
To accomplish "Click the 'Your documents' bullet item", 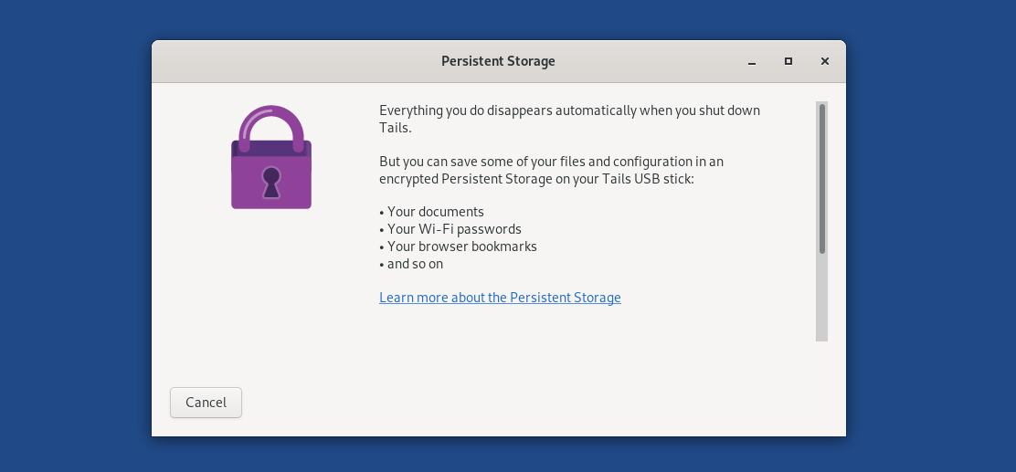I will click(x=431, y=212).
